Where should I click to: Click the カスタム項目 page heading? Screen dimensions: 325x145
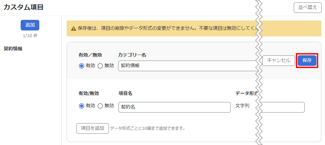click(23, 7)
